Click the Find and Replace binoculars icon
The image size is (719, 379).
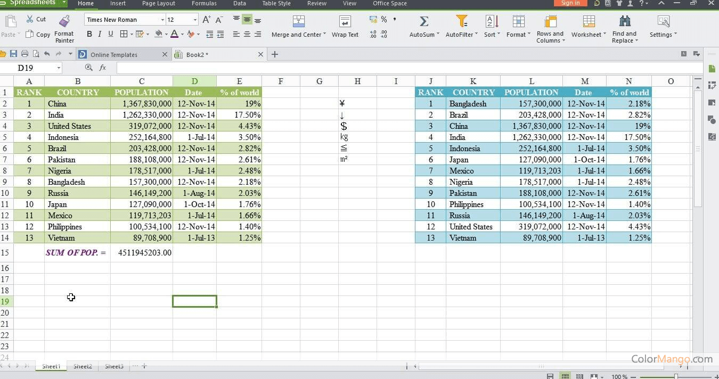[x=625, y=21]
